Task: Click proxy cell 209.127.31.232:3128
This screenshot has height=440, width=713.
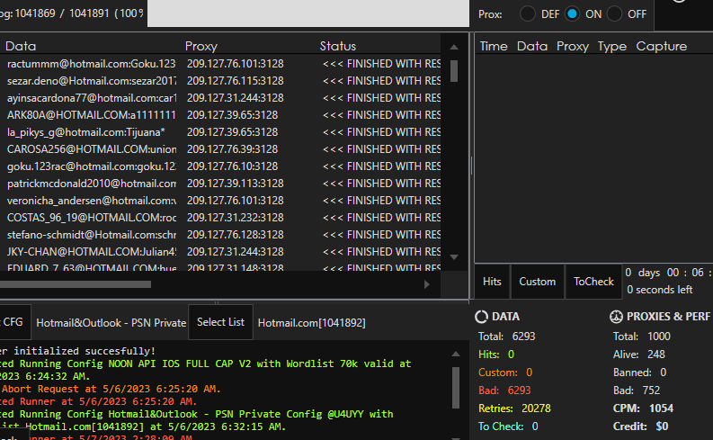Action: click(235, 218)
